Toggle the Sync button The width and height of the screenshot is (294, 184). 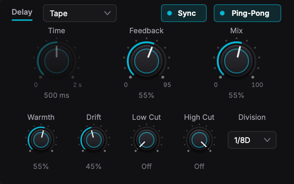(x=184, y=13)
